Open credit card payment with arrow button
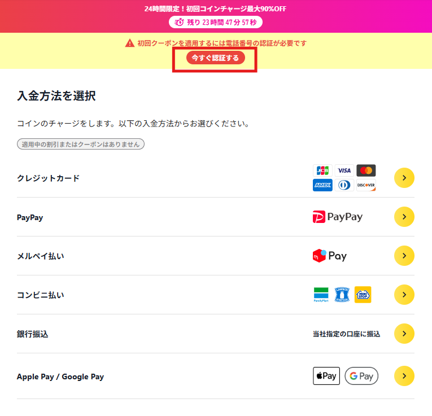 point(404,178)
